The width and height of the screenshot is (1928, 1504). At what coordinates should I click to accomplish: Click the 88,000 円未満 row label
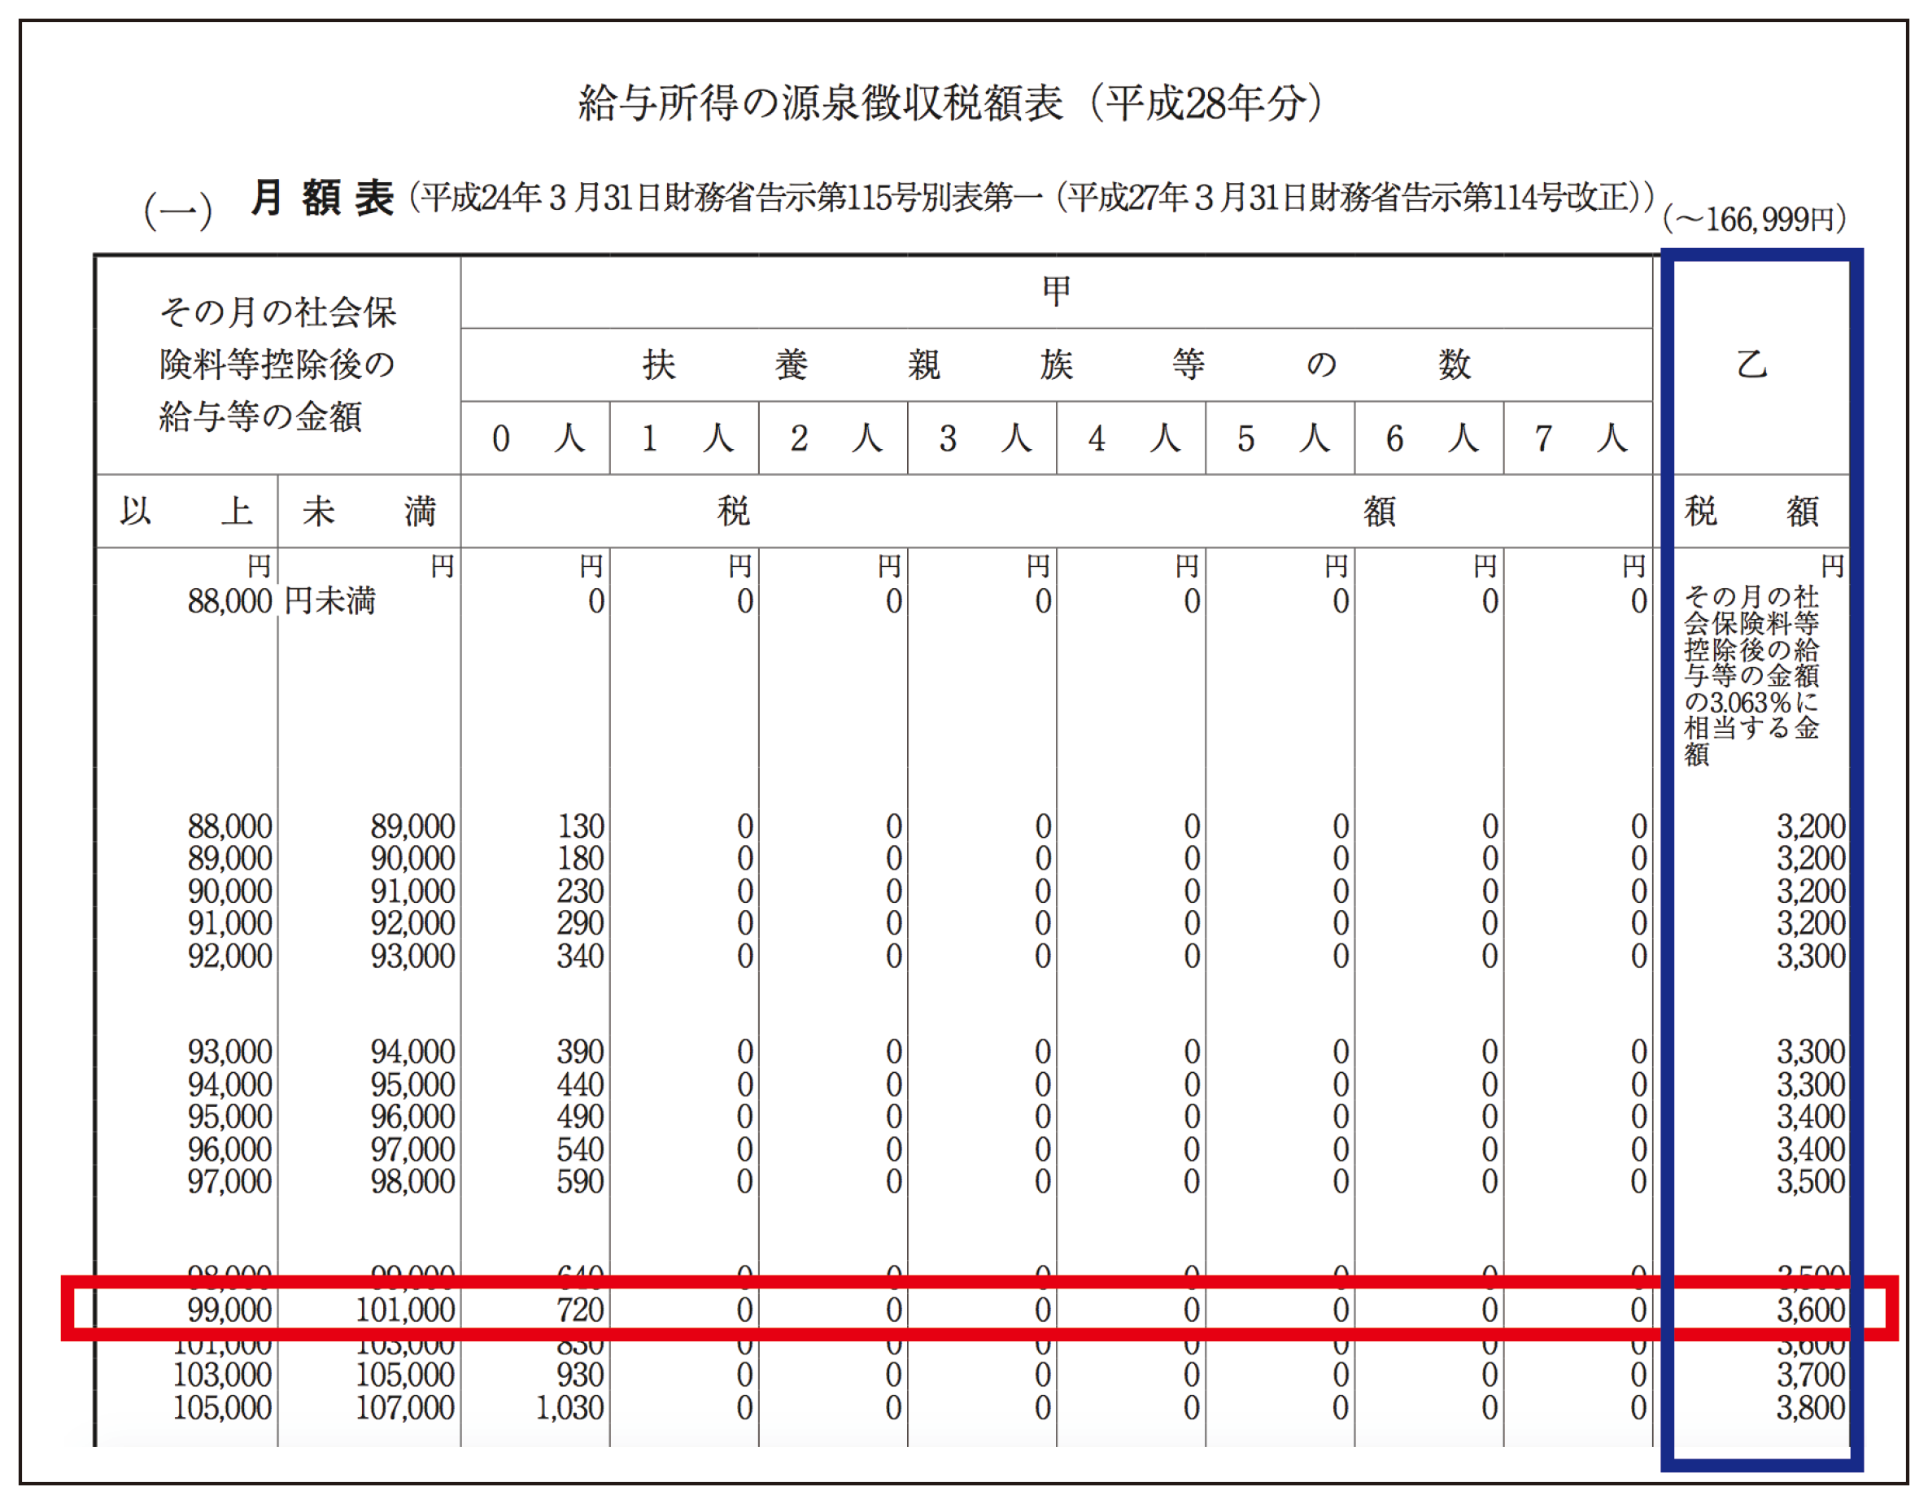[281, 601]
